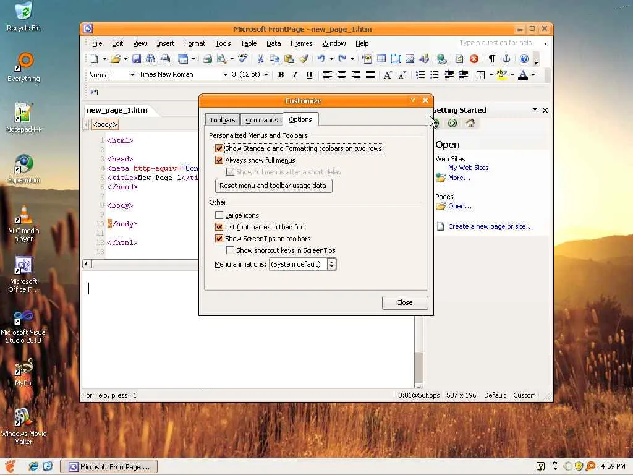Click the Increase Indent icon
This screenshot has width=633, height=475.
point(463,75)
